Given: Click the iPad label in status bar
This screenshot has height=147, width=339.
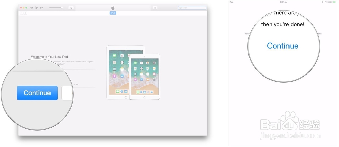Looking at the screenshot, I should pos(231,2).
